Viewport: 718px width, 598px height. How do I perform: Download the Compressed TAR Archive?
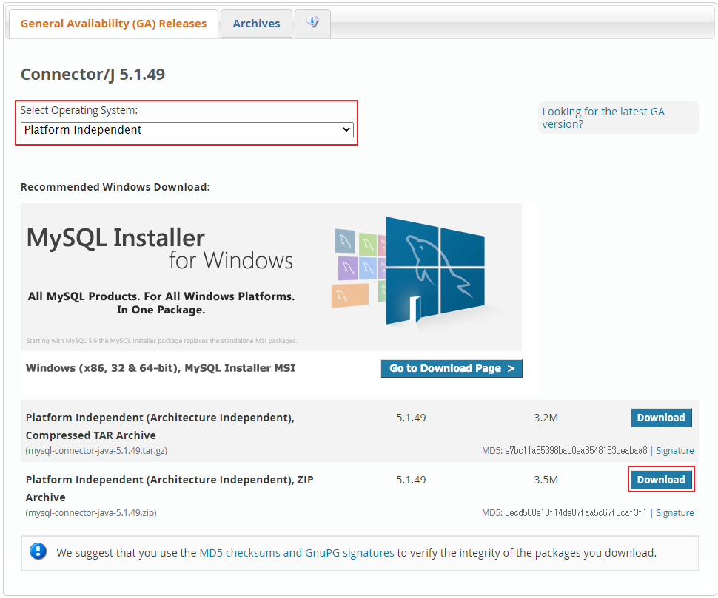[661, 418]
